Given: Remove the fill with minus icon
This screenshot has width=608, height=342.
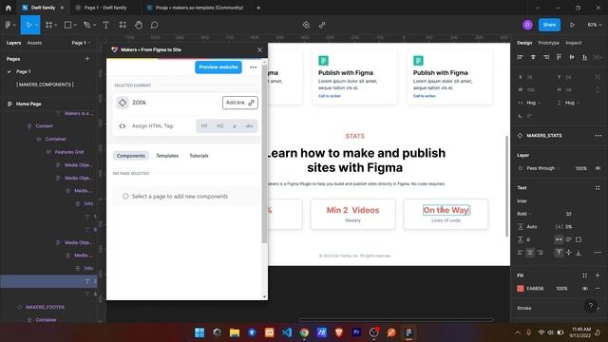Looking at the screenshot, I should [598, 289].
